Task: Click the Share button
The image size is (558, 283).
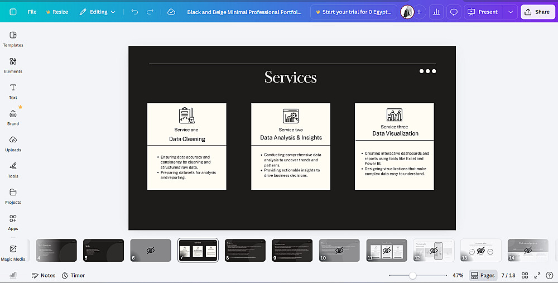Action: click(x=537, y=12)
